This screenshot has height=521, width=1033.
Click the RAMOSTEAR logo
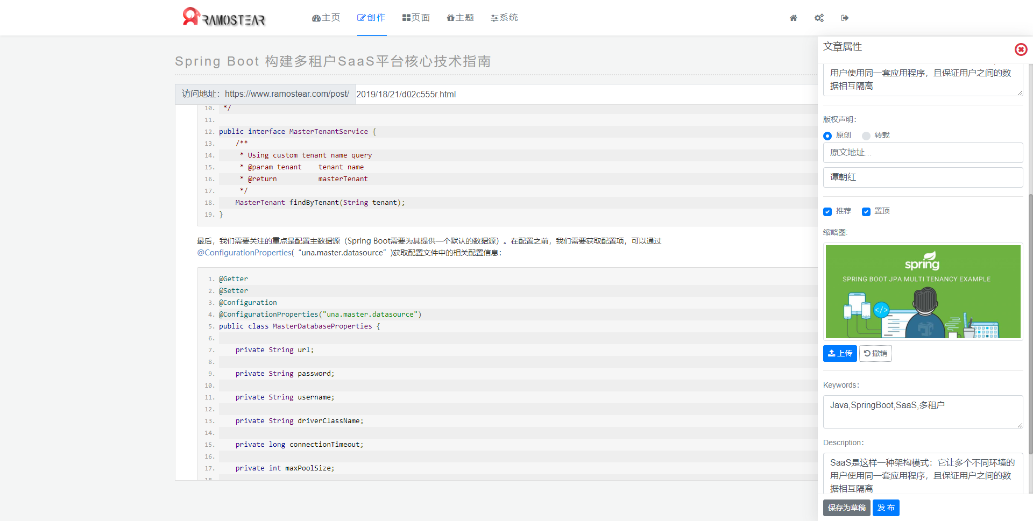click(x=224, y=17)
